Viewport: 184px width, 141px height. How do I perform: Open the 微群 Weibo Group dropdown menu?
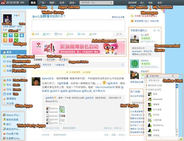pos(53,3)
